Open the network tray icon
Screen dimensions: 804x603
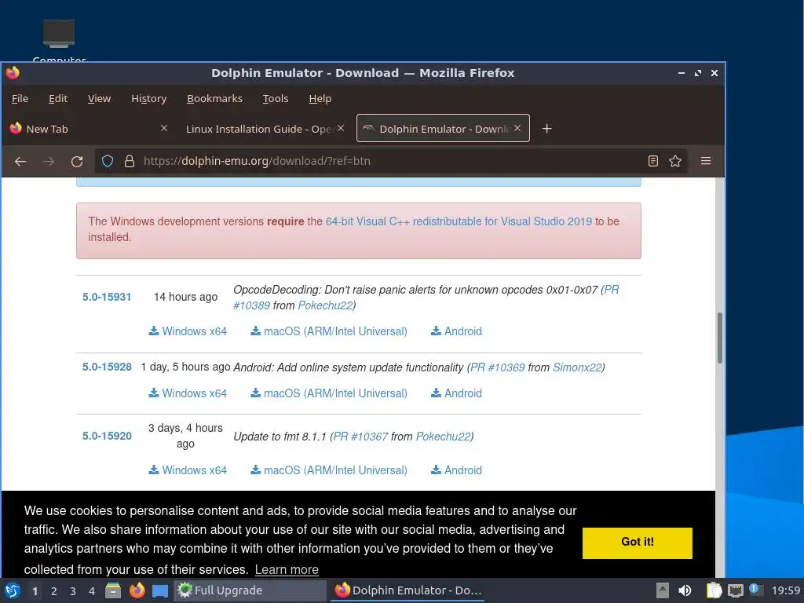point(736,590)
